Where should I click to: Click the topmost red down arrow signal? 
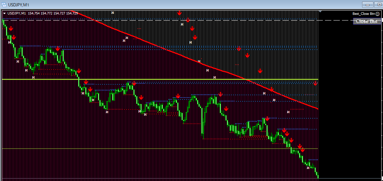pos(179,13)
